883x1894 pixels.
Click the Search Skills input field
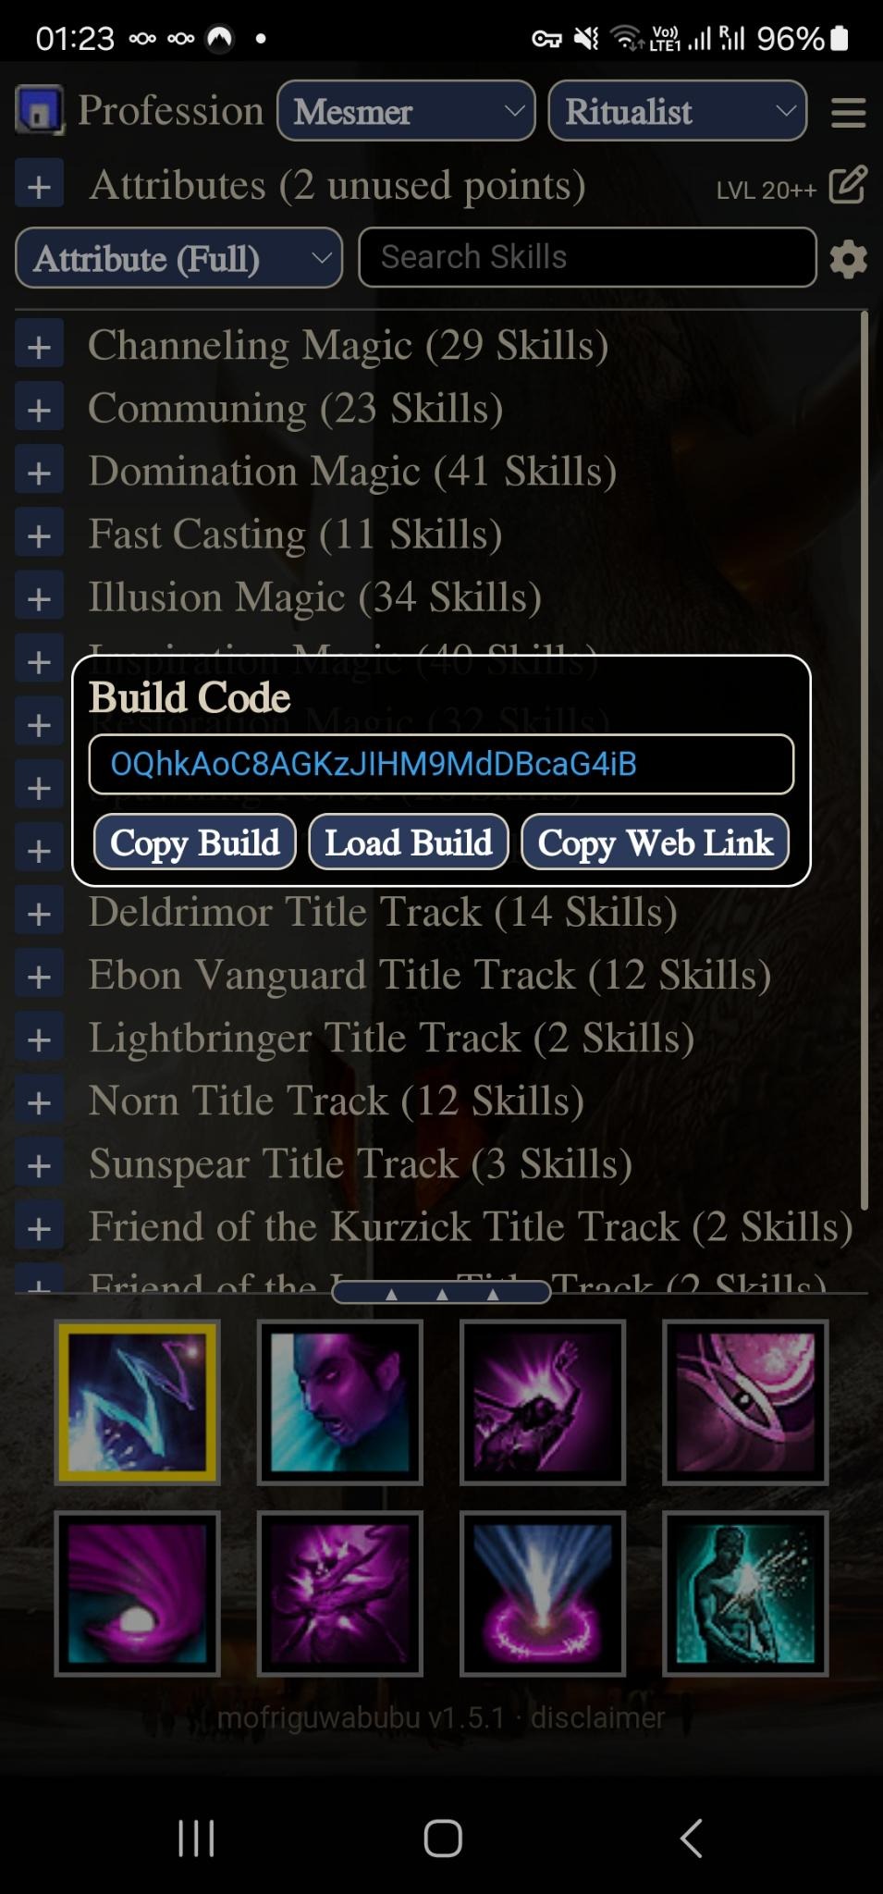[587, 257]
